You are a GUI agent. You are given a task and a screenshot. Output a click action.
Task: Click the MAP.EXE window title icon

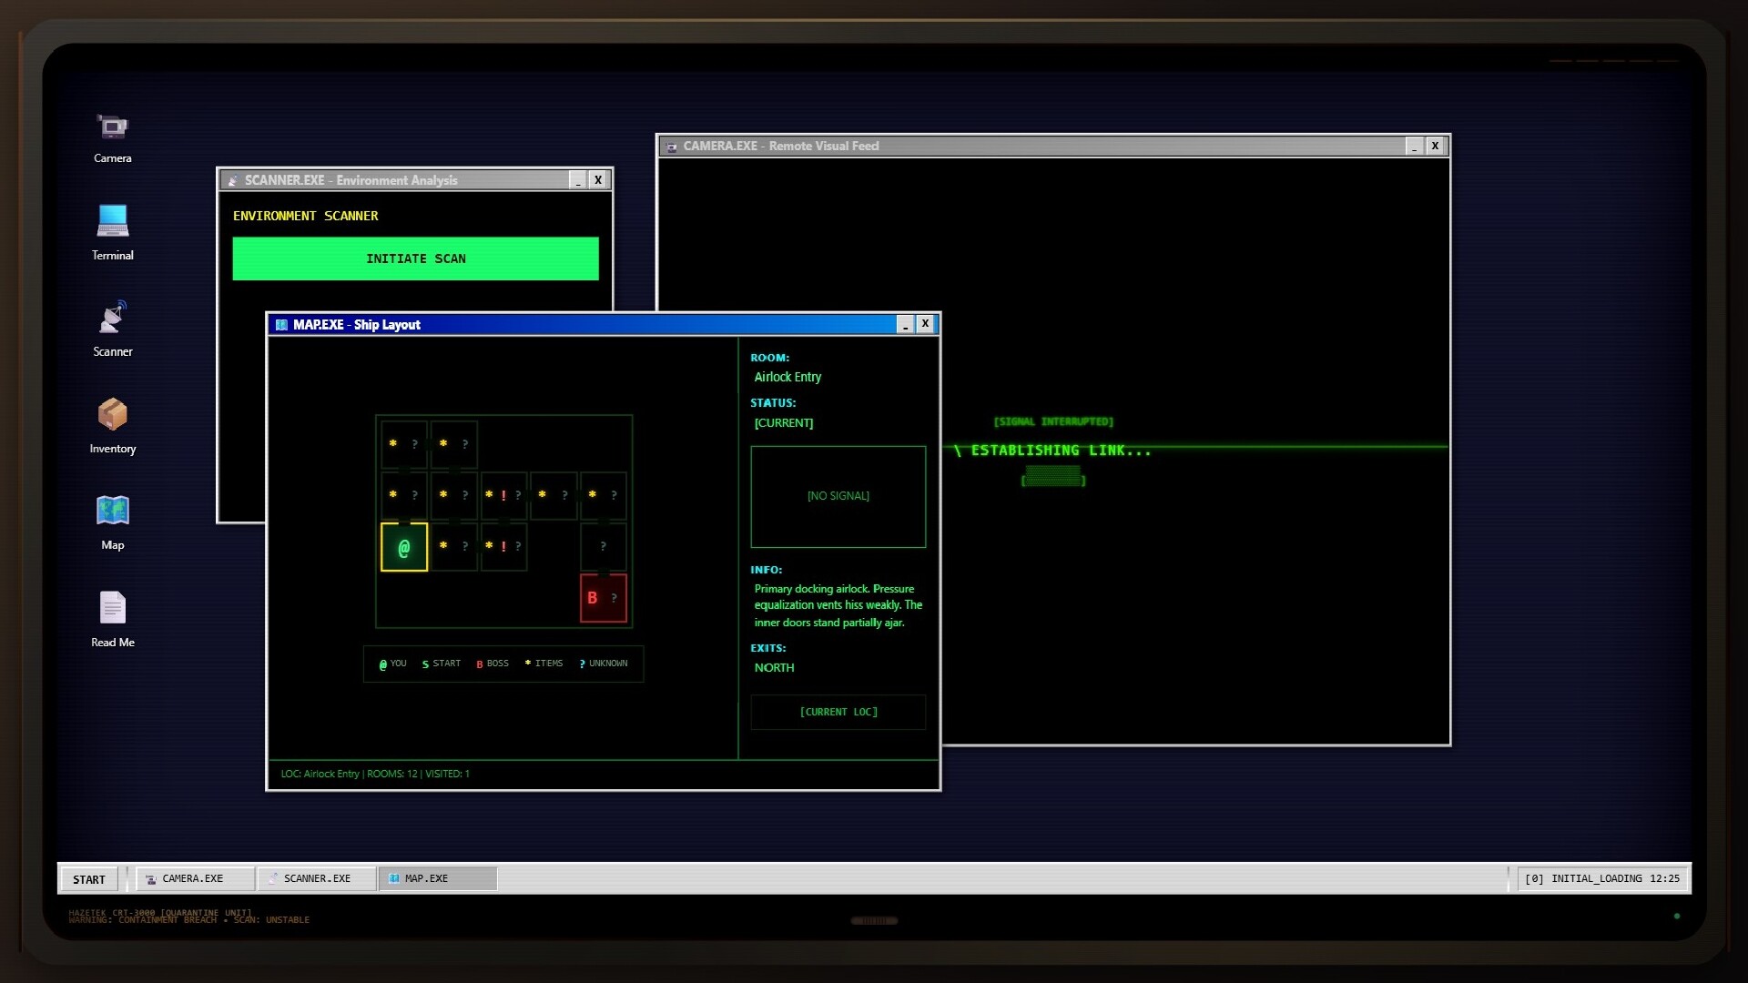click(281, 324)
